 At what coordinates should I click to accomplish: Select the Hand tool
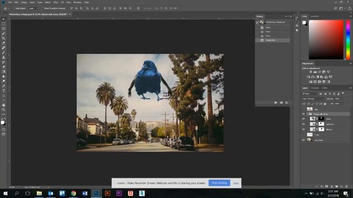tap(3, 105)
